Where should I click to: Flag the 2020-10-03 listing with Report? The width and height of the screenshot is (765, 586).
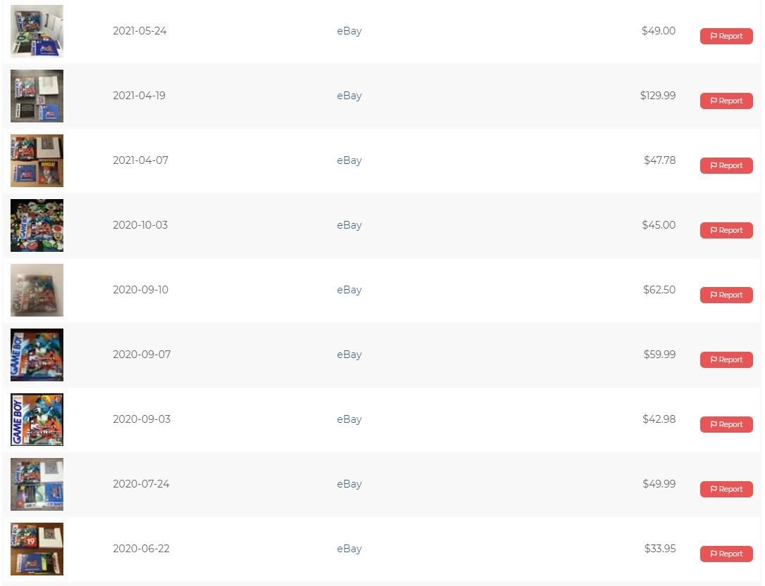pyautogui.click(x=726, y=230)
